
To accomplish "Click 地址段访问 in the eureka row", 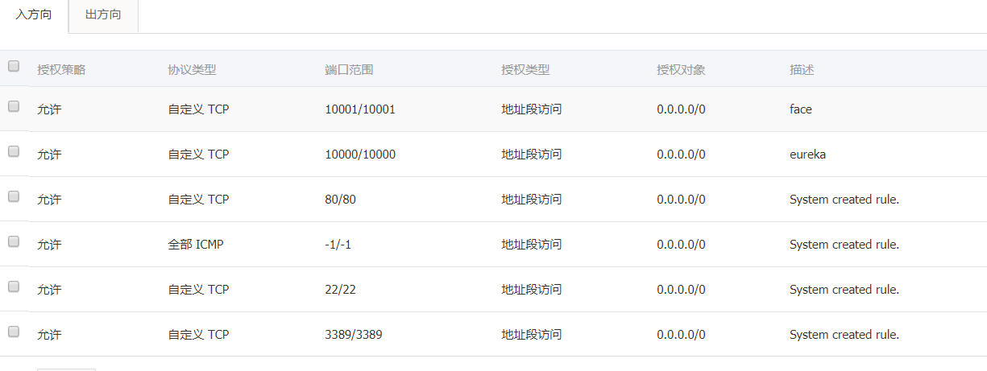I will [531, 155].
